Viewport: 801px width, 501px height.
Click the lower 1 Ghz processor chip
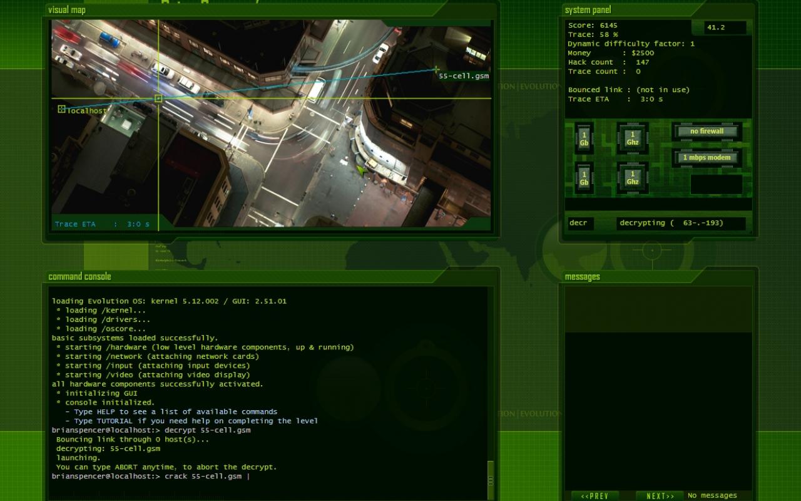[633, 178]
